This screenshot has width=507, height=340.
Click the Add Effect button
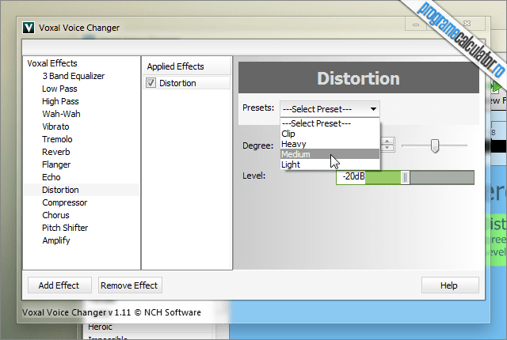(59, 285)
